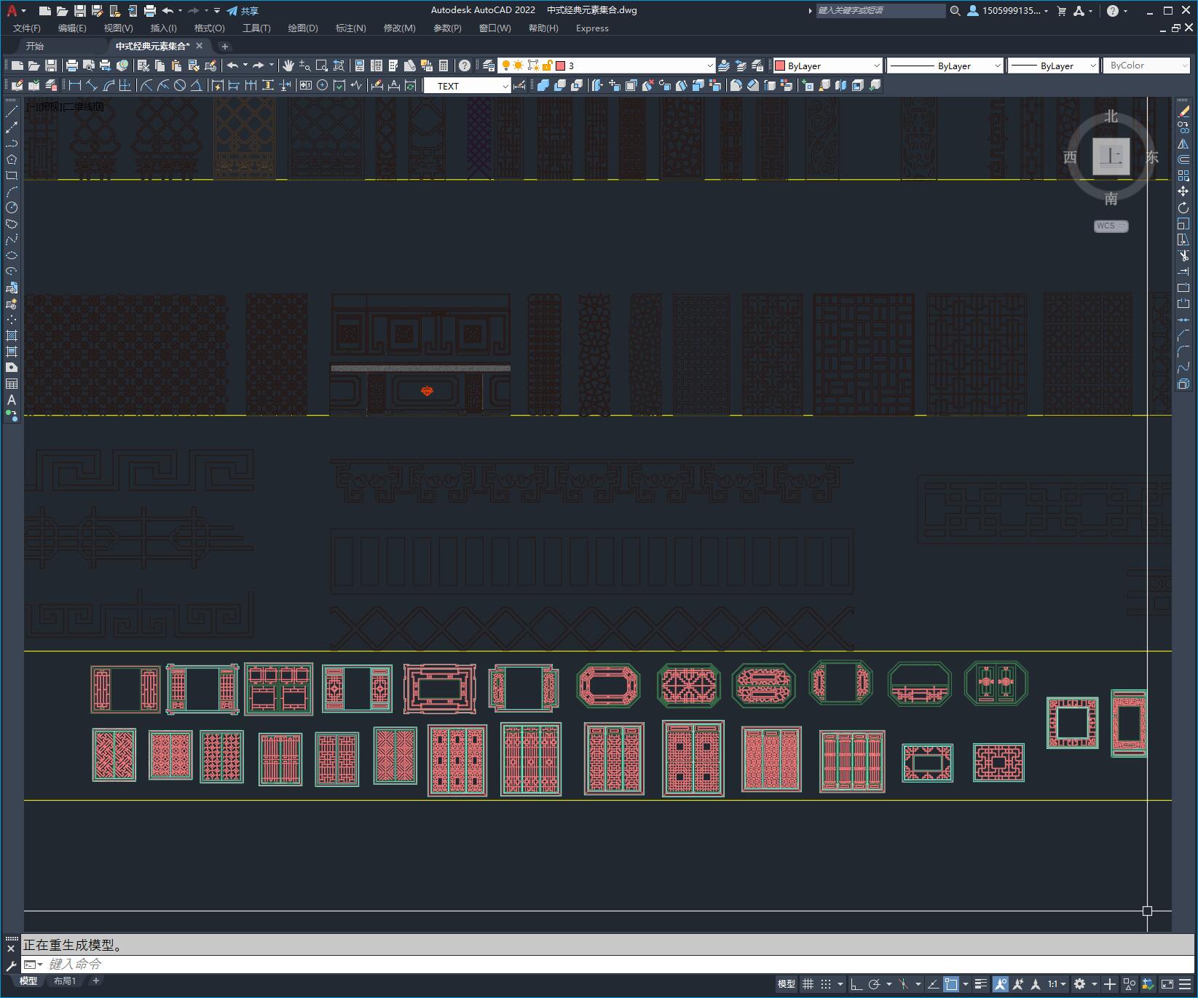This screenshot has width=1198, height=998.
Task: Click the 共享 share button
Action: pyautogui.click(x=243, y=11)
